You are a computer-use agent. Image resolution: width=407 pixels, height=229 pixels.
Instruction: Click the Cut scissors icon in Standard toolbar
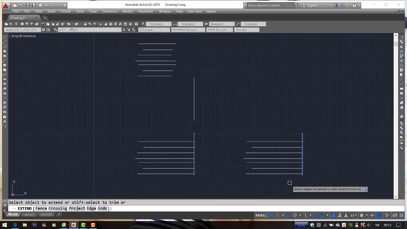pos(43,24)
